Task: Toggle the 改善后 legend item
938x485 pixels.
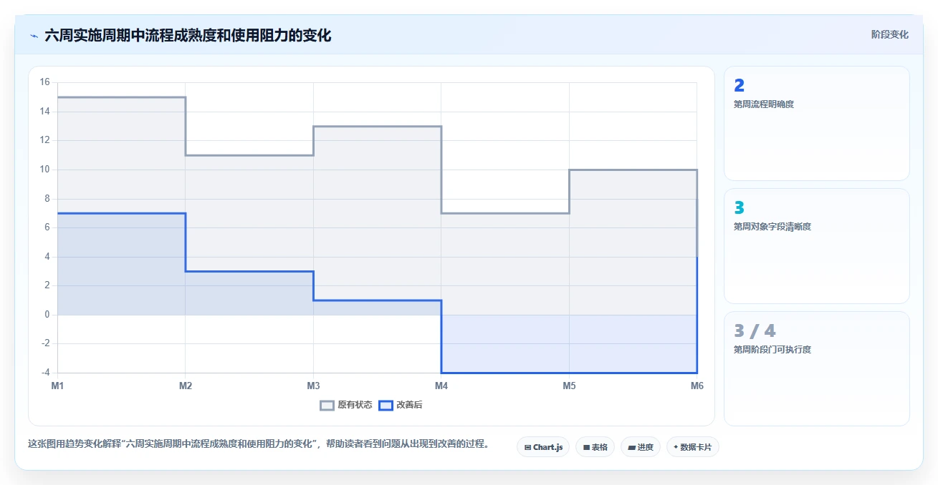Action: [x=401, y=405]
